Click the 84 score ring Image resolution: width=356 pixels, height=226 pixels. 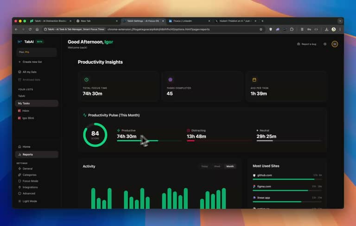95,135
